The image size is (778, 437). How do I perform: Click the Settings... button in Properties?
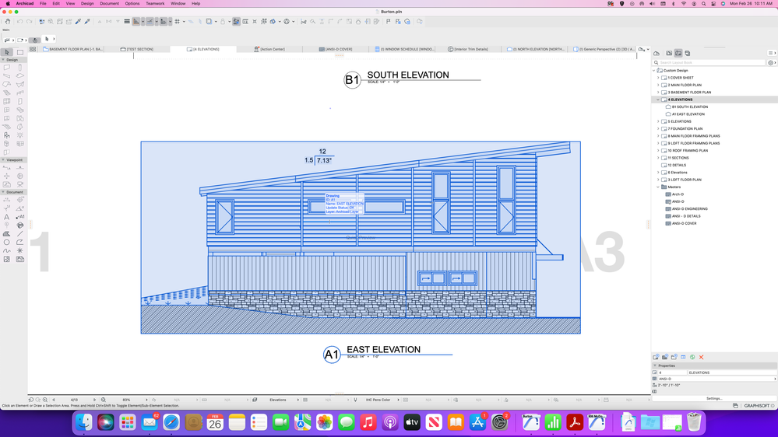tap(714, 398)
